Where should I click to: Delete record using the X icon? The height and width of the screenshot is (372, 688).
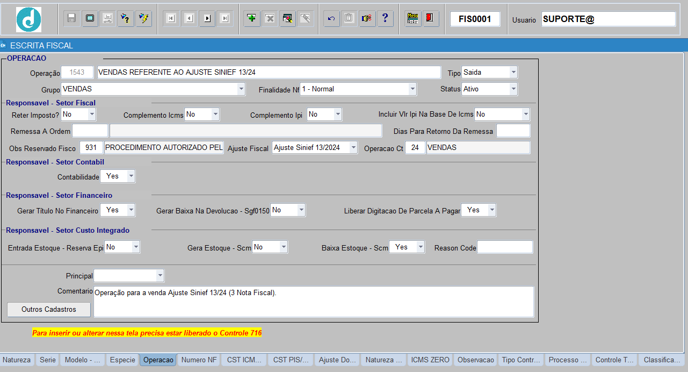coord(270,18)
